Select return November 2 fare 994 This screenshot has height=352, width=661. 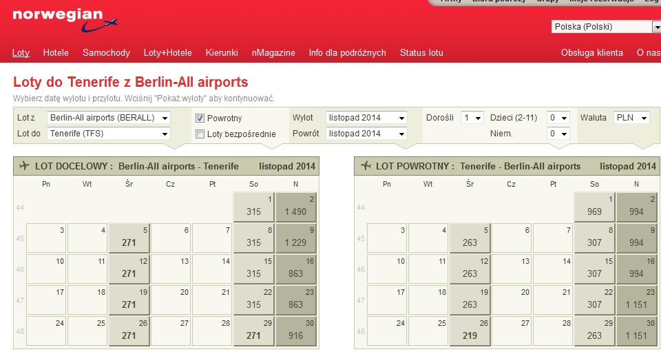636,207
